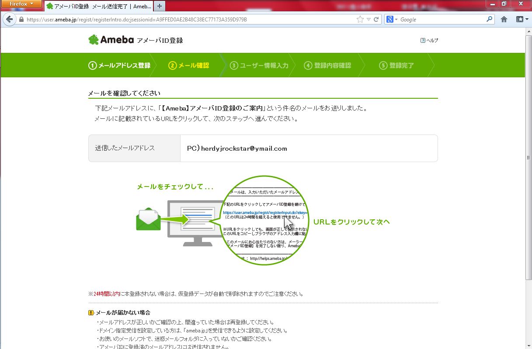Click step 2 メール確認
The image size is (532, 349).
tap(189, 66)
